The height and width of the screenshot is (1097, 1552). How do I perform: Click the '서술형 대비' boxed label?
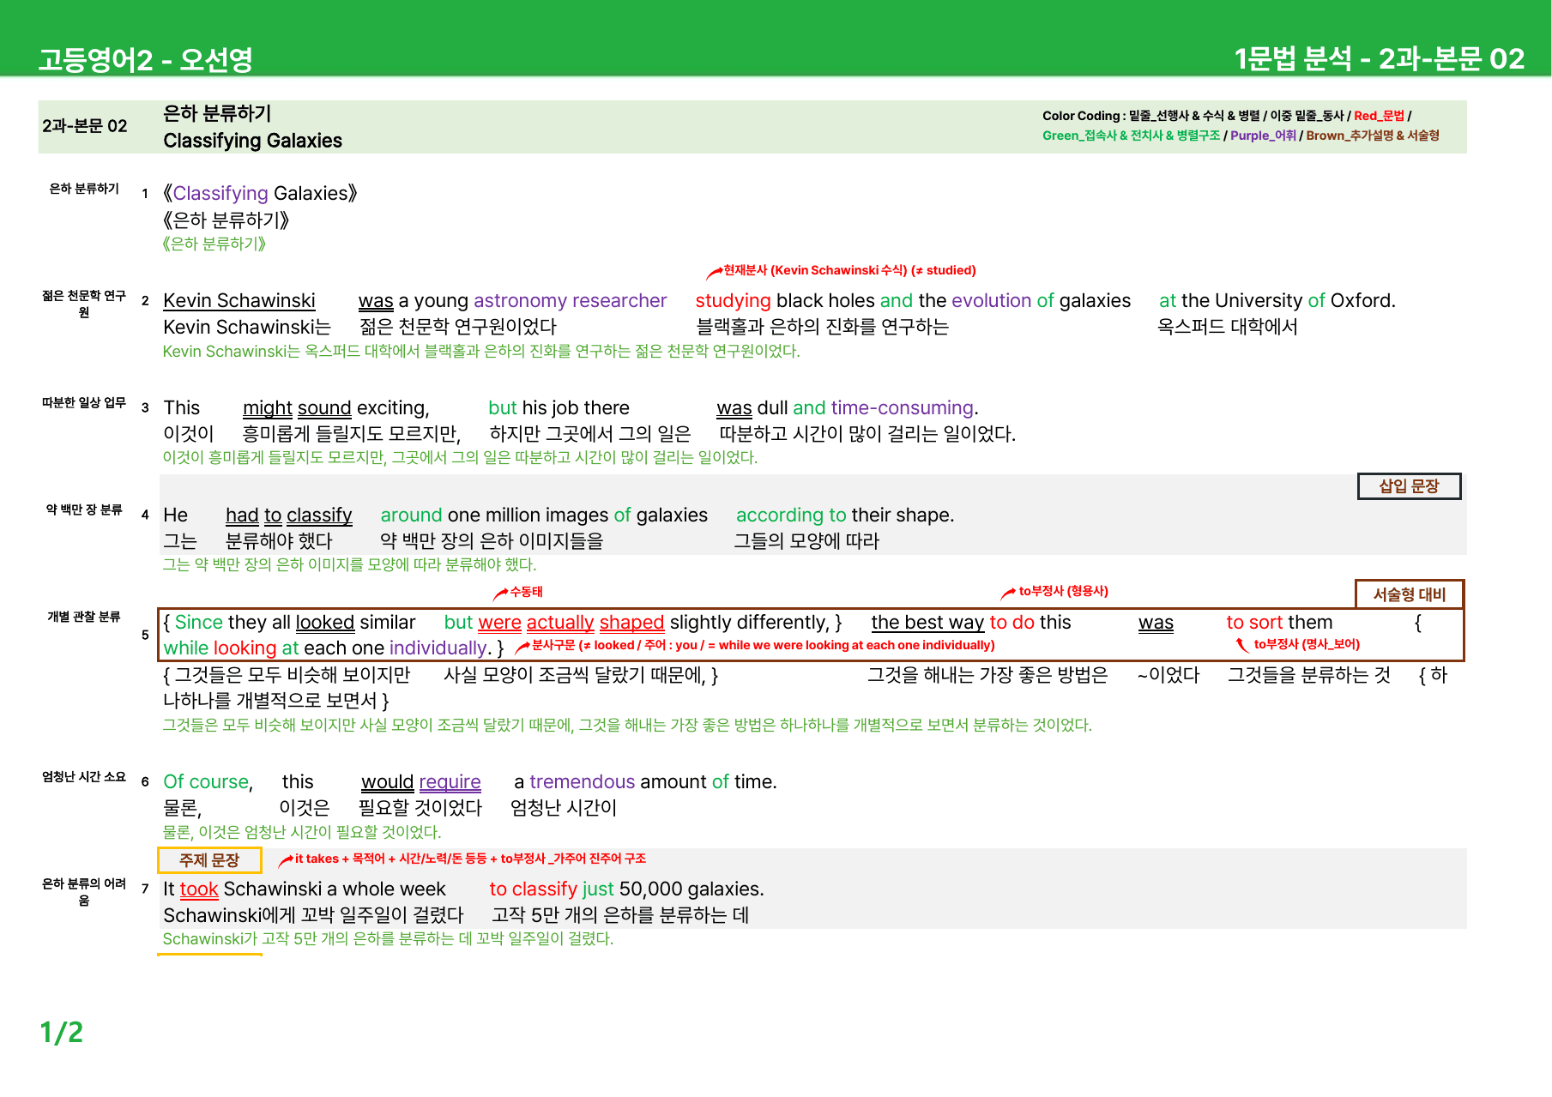pyautogui.click(x=1410, y=594)
